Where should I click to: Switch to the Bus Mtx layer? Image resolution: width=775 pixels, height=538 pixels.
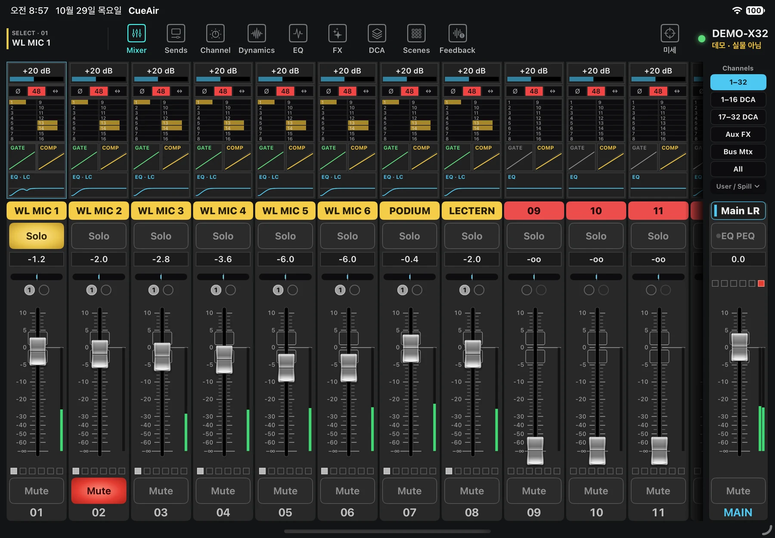click(x=738, y=151)
